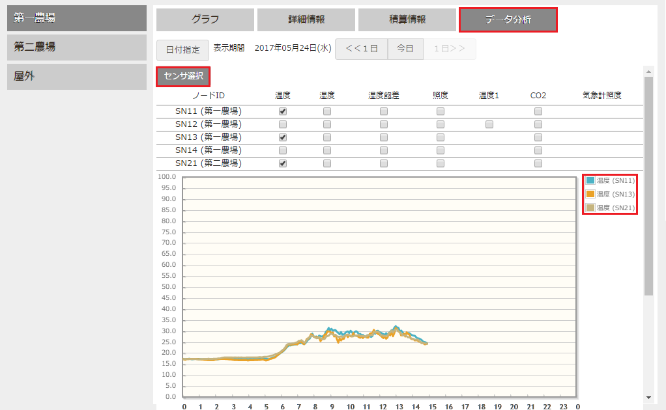Go back one day with <<1日

362,49
